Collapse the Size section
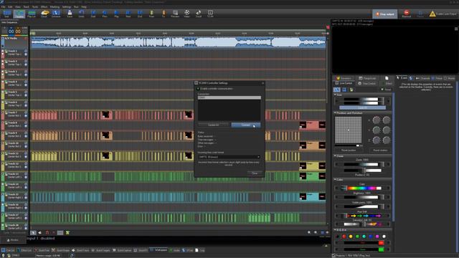Viewport: 459px width, 258px height. pyautogui.click(x=335, y=95)
